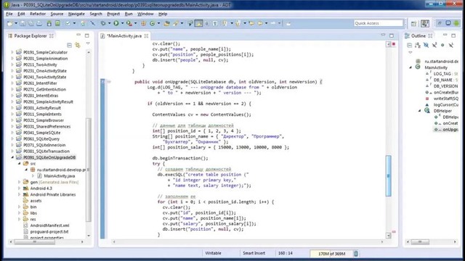
Task: Toggle Hide Local Types in Outline
Action: pyautogui.click(x=451, y=45)
